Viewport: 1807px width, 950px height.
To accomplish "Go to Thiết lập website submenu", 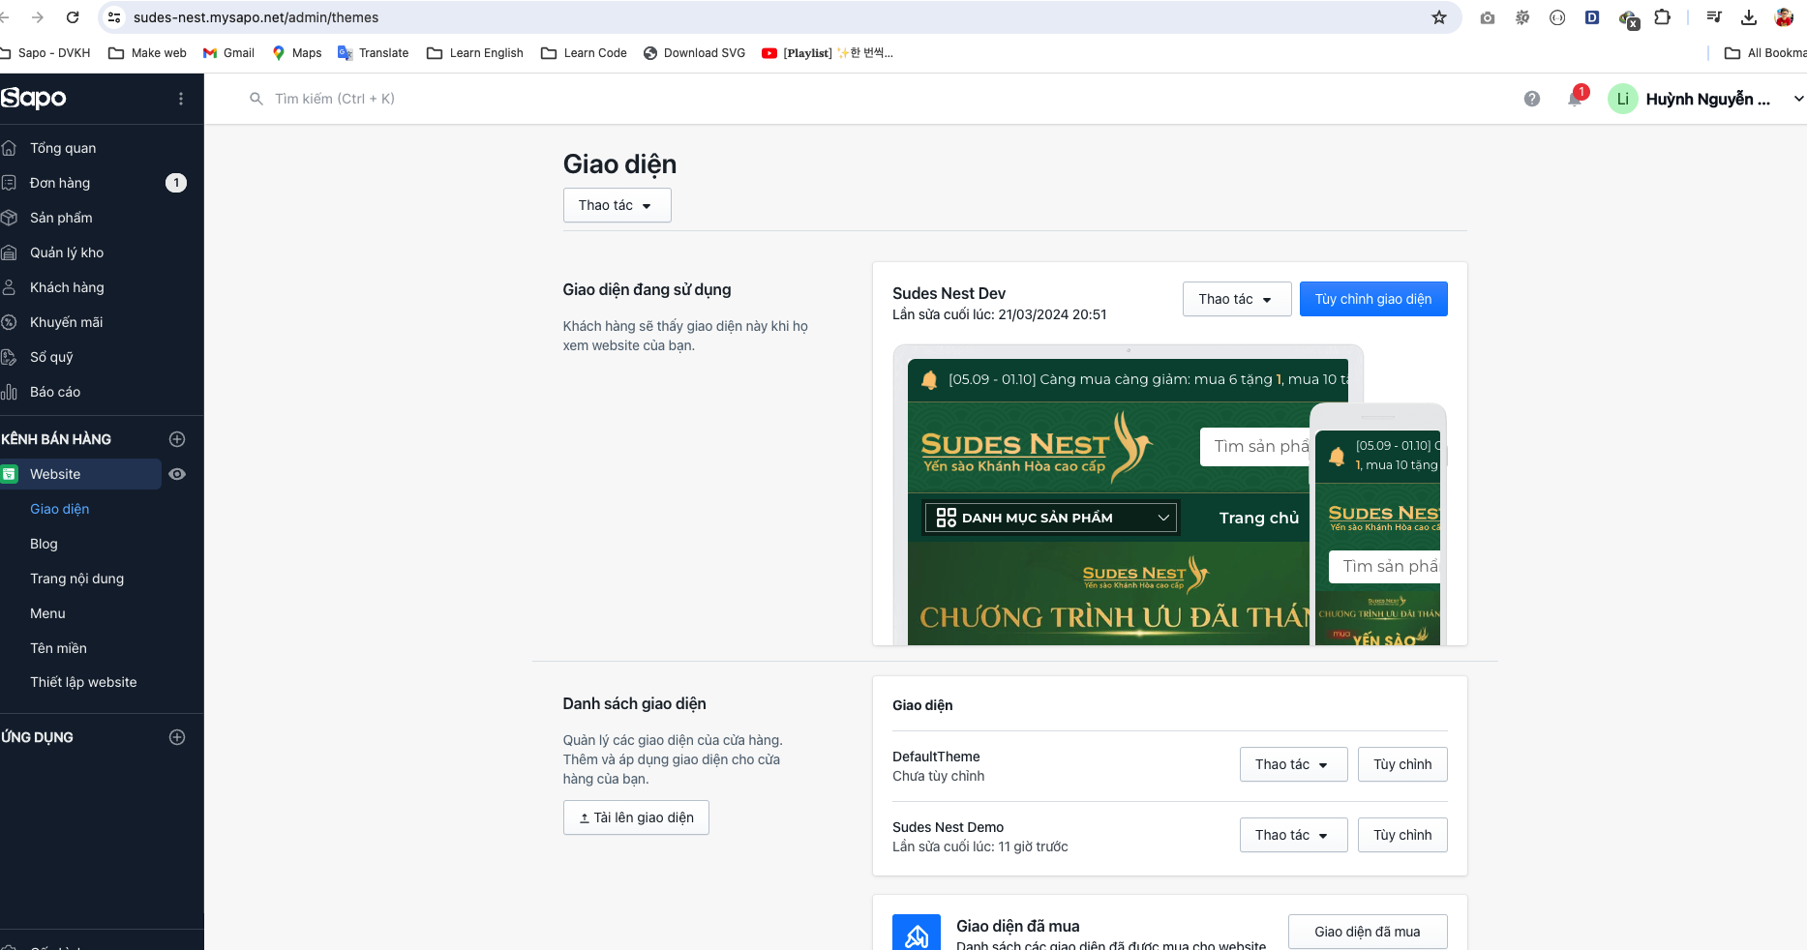I will (83, 682).
